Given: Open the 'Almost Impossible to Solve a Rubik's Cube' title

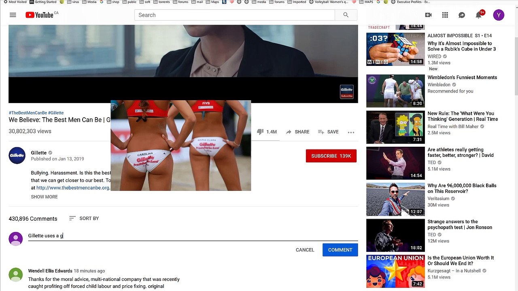Looking at the screenshot, I should pos(462,46).
